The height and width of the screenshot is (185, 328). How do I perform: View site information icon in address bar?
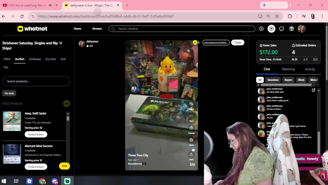33,16
